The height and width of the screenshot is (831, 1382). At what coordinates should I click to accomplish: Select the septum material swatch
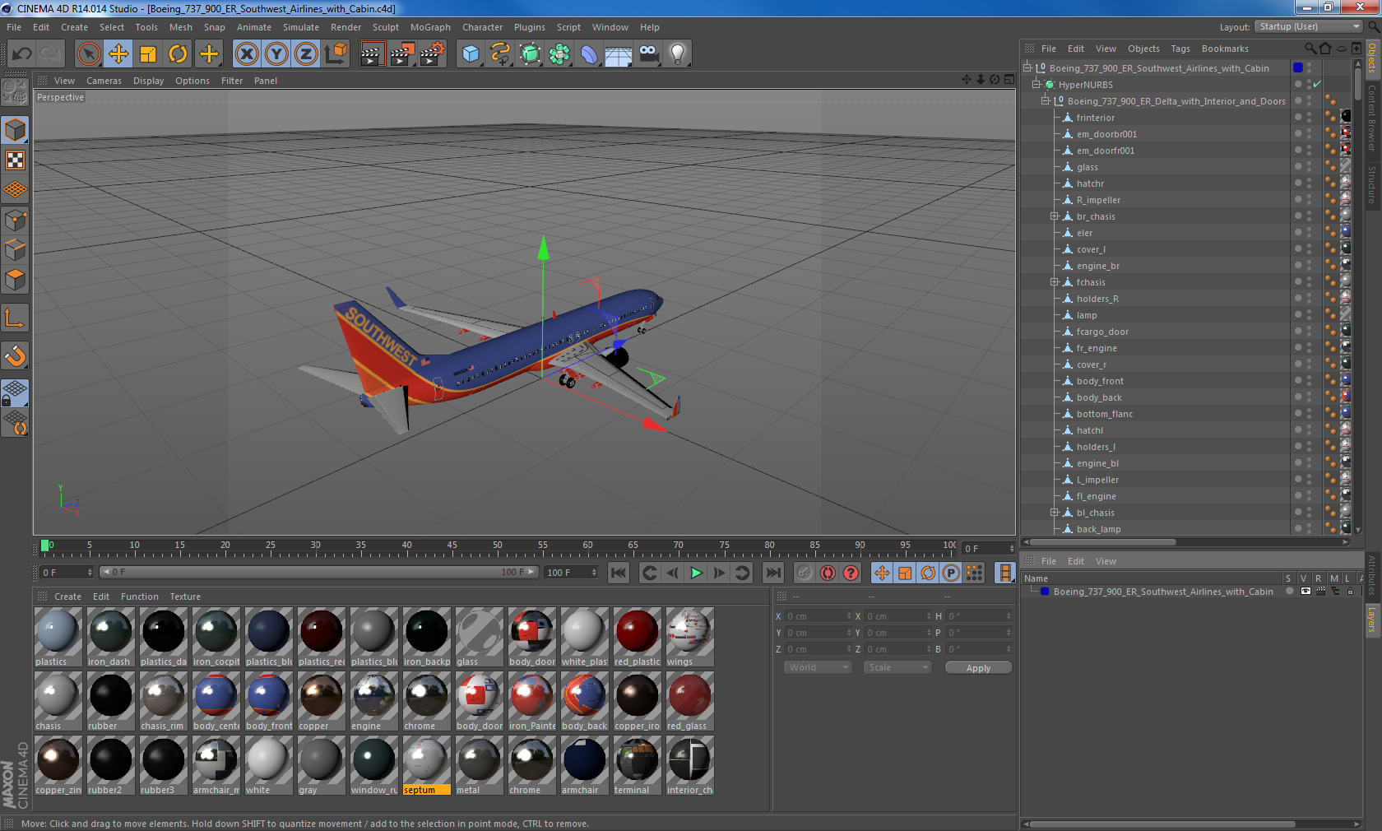tap(426, 764)
